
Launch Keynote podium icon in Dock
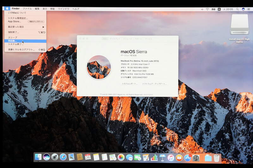click(x=163, y=158)
